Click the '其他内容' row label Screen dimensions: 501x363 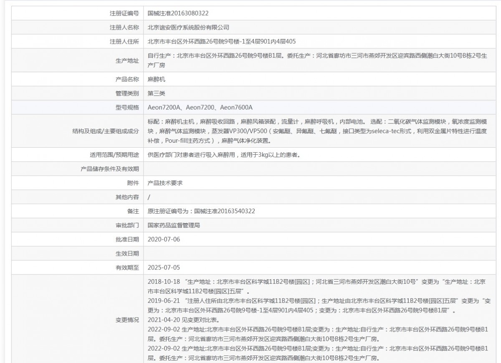pyautogui.click(x=127, y=197)
